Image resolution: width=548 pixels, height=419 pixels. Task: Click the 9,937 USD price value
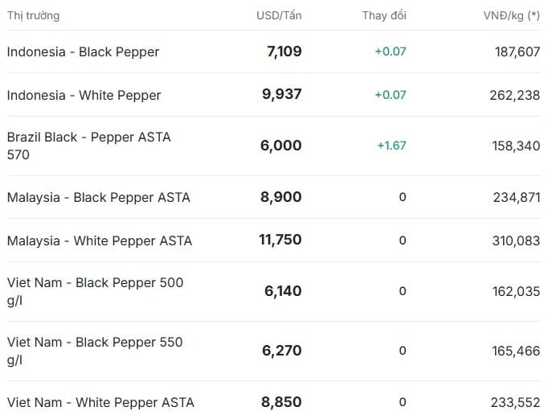[x=282, y=94]
